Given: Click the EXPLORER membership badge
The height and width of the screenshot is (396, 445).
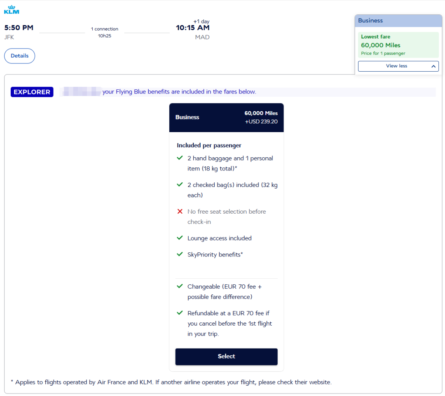Looking at the screenshot, I should click(x=32, y=92).
